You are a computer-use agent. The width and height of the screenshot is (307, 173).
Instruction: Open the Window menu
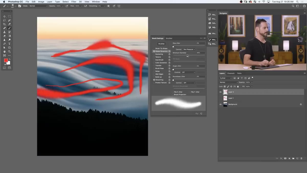point(96,2)
